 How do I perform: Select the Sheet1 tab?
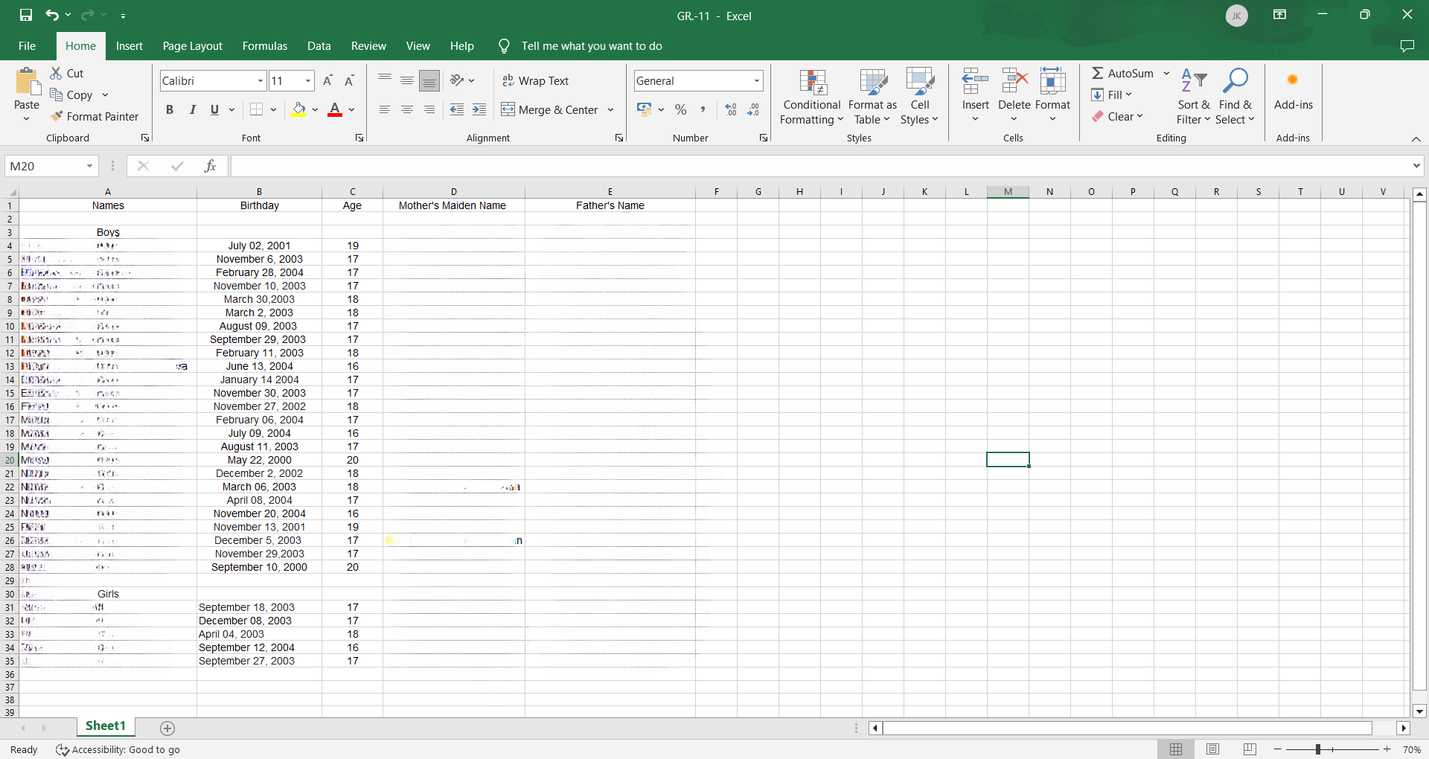(x=105, y=726)
